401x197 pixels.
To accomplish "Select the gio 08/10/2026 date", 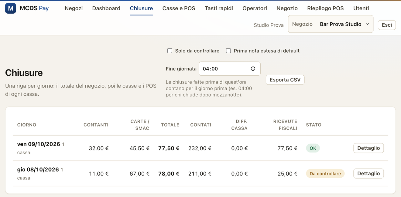I will (x=38, y=169).
